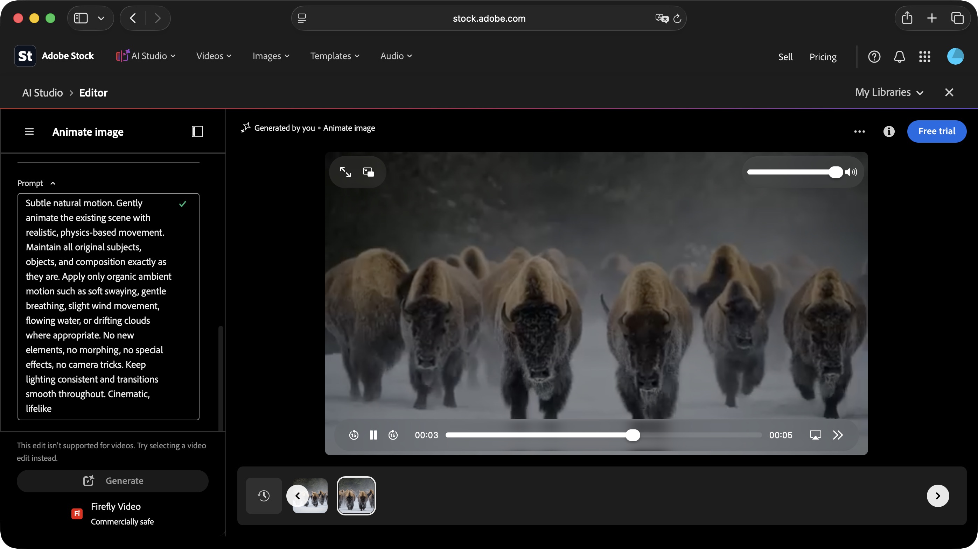
Task: Collapse the Prompt section
Action: tap(36, 183)
